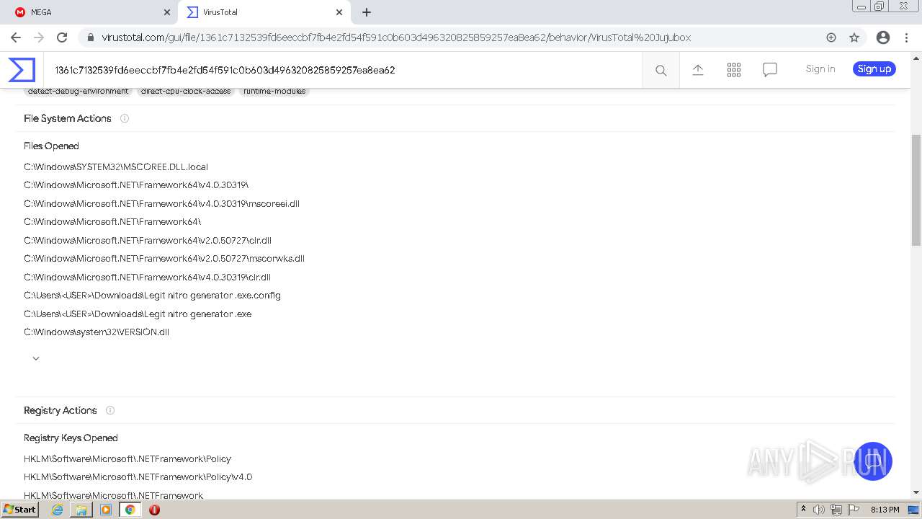Open a new tab with plus button

pyautogui.click(x=367, y=12)
